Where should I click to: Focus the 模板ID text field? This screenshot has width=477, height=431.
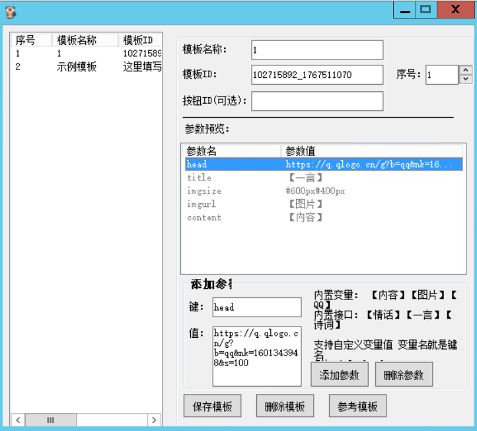316,75
